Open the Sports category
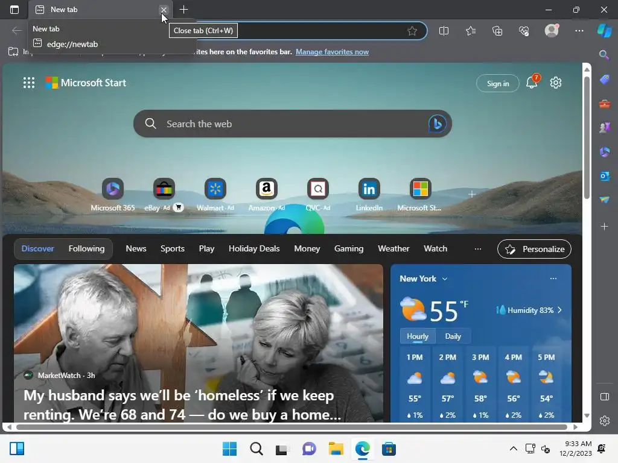This screenshot has height=463, width=618. (x=172, y=248)
